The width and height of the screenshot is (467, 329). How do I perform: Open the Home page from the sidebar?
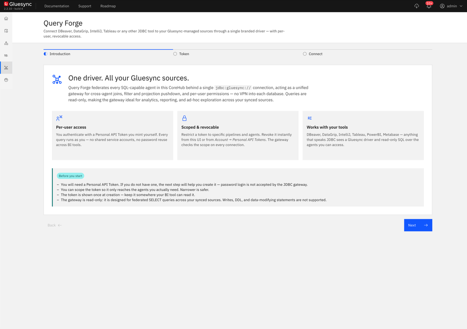tap(6, 19)
